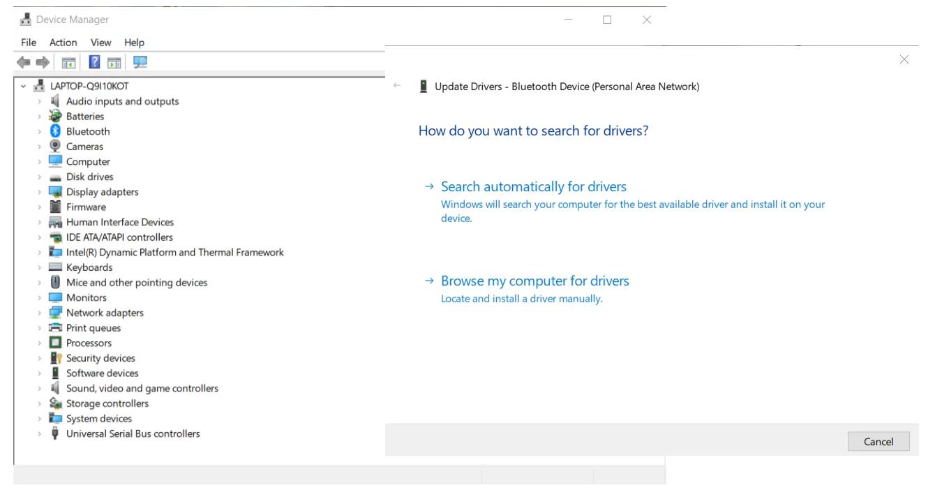Collapse the LAPTOP-Q9I10KOT root node
The height and width of the screenshot is (497, 942).
click(24, 87)
